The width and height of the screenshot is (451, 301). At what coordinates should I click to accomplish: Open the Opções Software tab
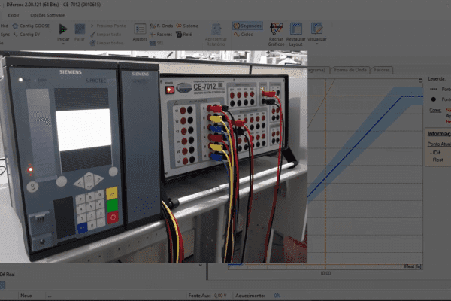pos(47,14)
